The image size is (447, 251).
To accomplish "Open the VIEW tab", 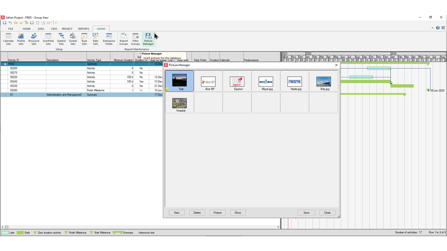I will click(54, 29).
